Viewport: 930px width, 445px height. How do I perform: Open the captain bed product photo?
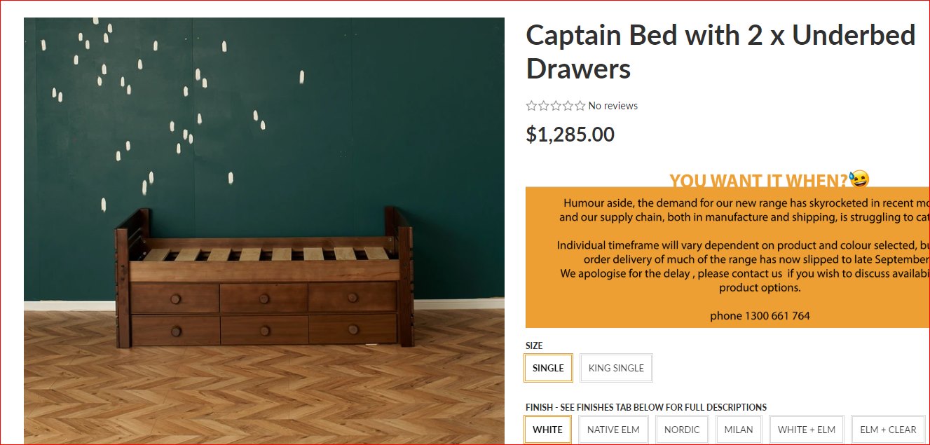pos(264,231)
